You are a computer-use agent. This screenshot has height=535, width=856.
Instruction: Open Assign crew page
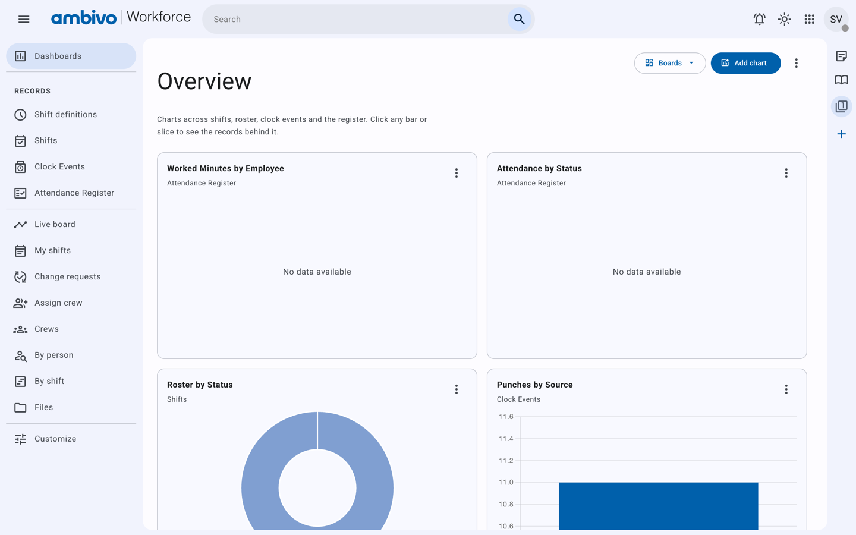(x=71, y=303)
